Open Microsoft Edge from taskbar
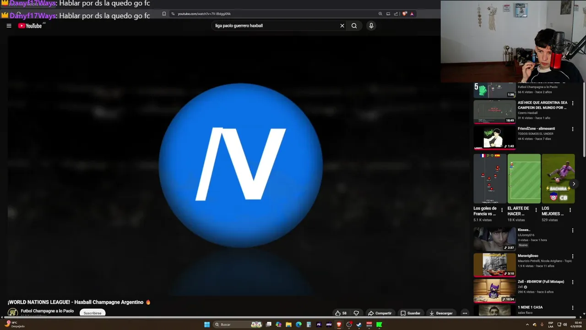The height and width of the screenshot is (330, 586). (298, 324)
